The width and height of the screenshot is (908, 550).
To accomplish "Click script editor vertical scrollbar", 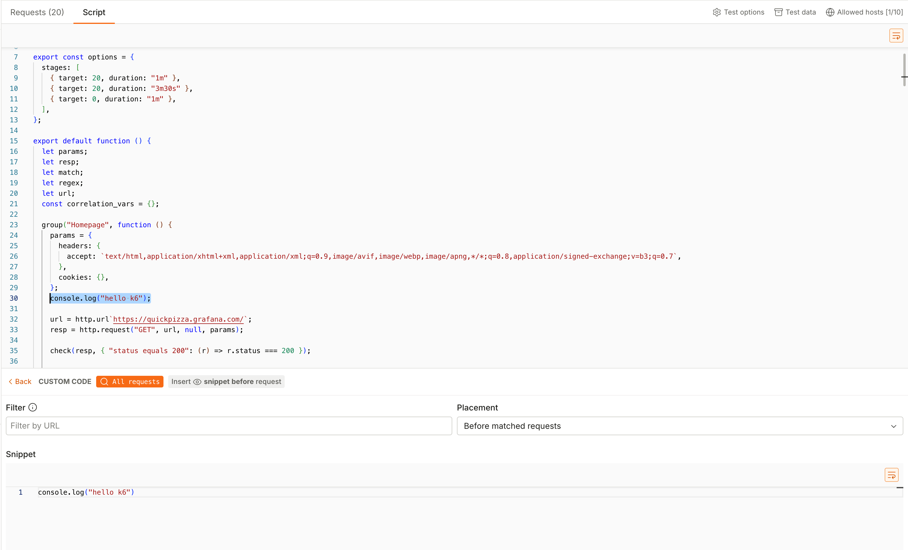I will coord(904,70).
